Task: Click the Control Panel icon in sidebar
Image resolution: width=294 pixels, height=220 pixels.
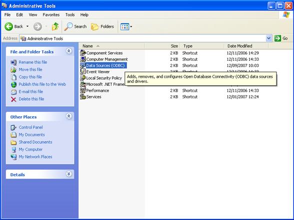Action: tap(13, 128)
